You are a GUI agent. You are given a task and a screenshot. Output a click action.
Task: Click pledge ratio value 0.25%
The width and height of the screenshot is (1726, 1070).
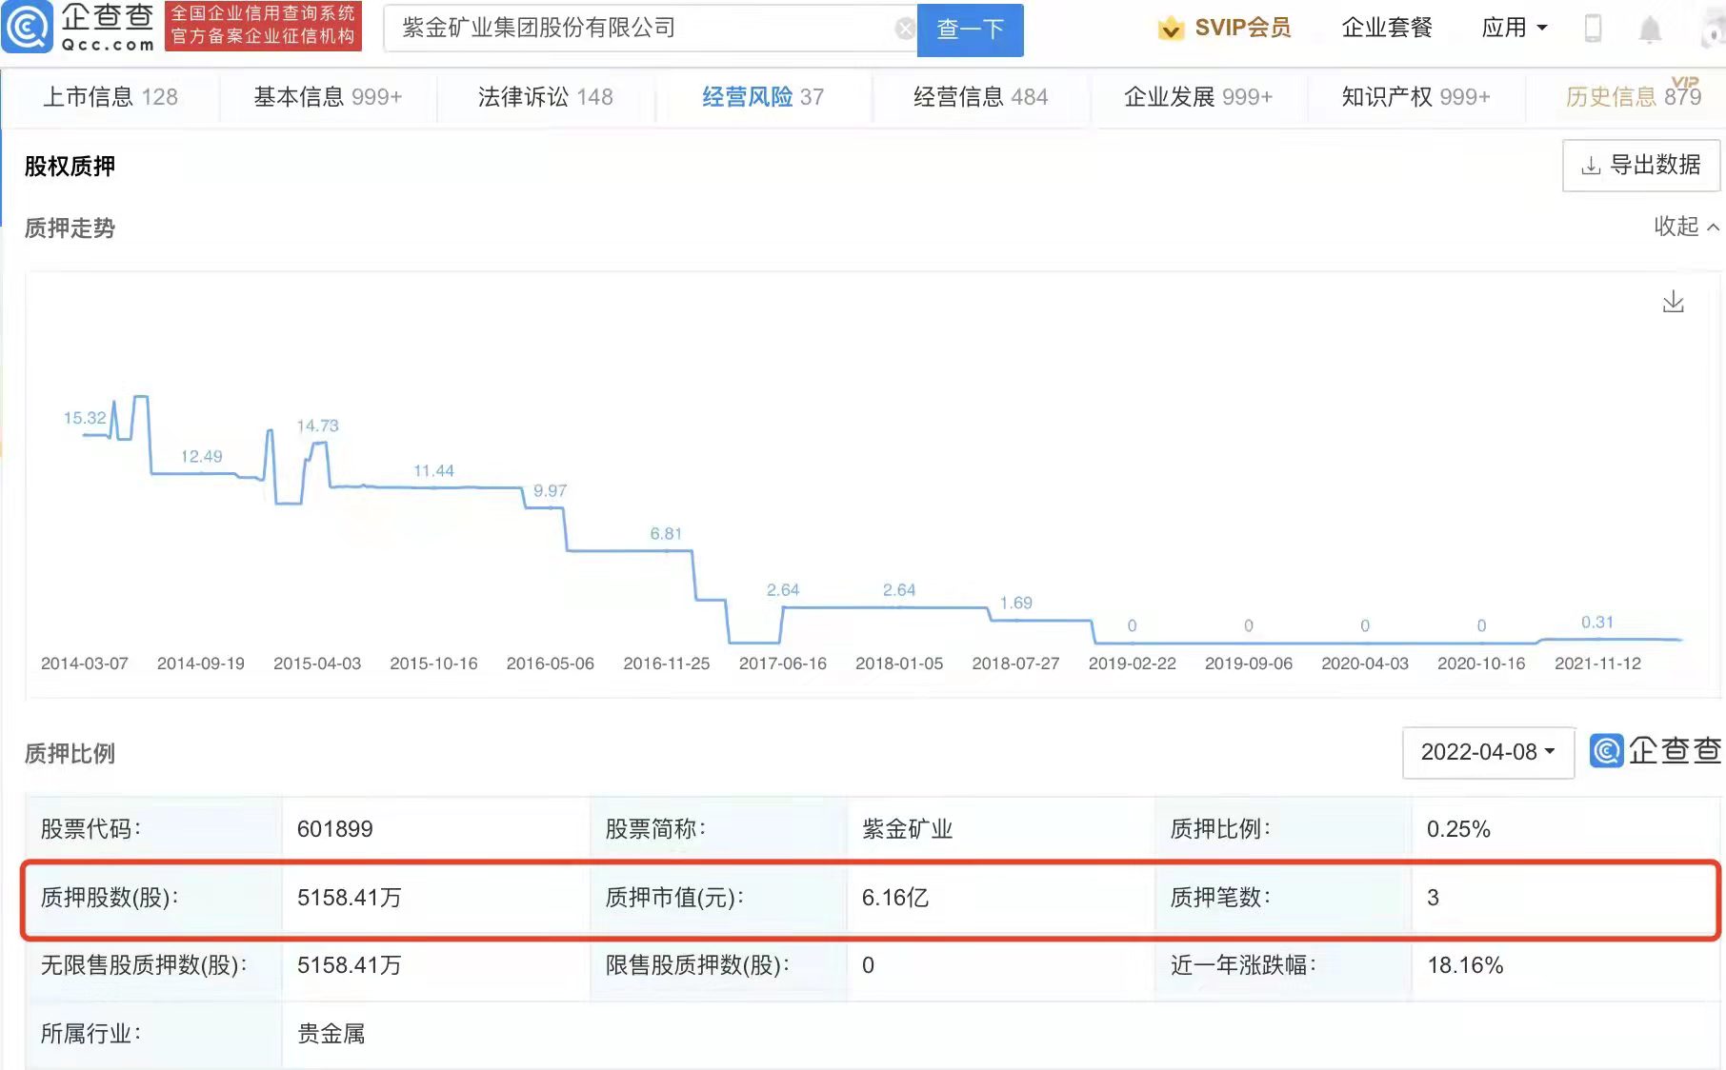[1458, 829]
